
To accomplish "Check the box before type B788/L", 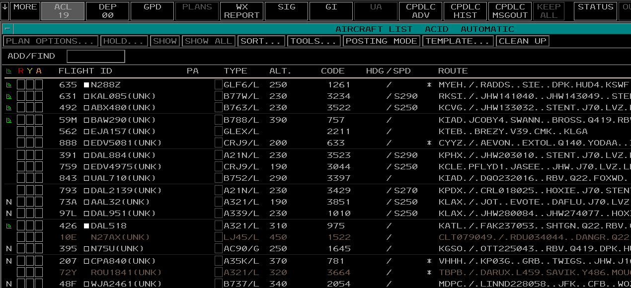I will click(219, 120).
